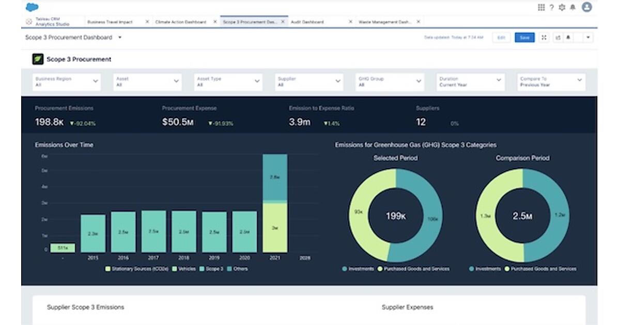Click the Salesforce cloud logo

32,7
